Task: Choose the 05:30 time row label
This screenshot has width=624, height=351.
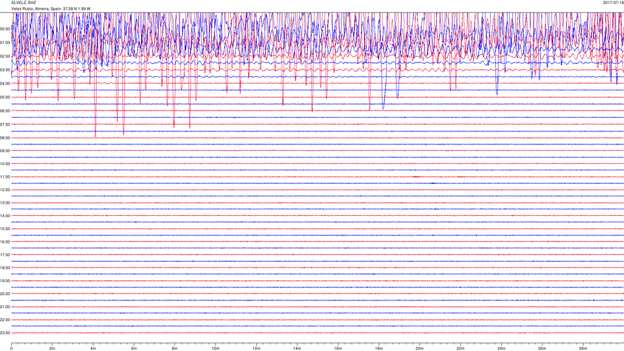Action: point(5,97)
